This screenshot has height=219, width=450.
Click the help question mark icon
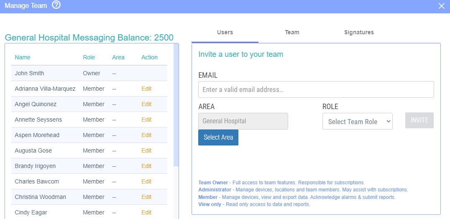coord(56,5)
